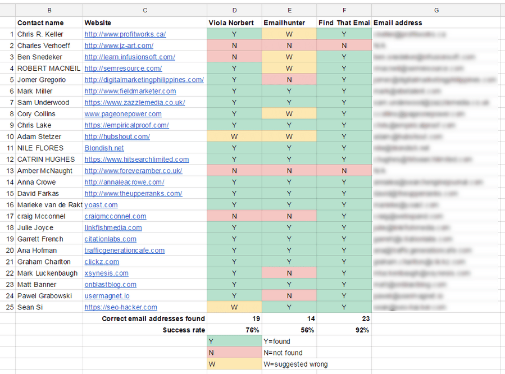Select the 'Ben Snedeker' name cell

(49, 57)
